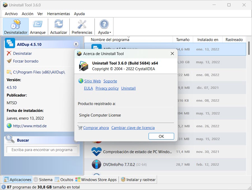Open the Acción menu
252x190 pixels.
click(x=27, y=14)
